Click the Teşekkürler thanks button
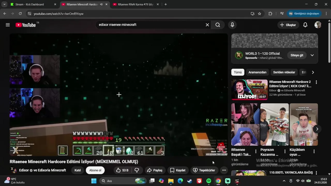The image size is (331, 186). click(204, 170)
